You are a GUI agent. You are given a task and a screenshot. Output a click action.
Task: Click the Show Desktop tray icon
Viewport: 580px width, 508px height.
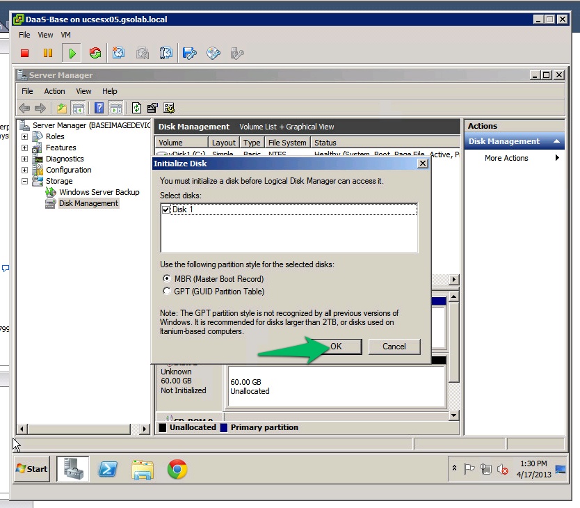pos(561,470)
